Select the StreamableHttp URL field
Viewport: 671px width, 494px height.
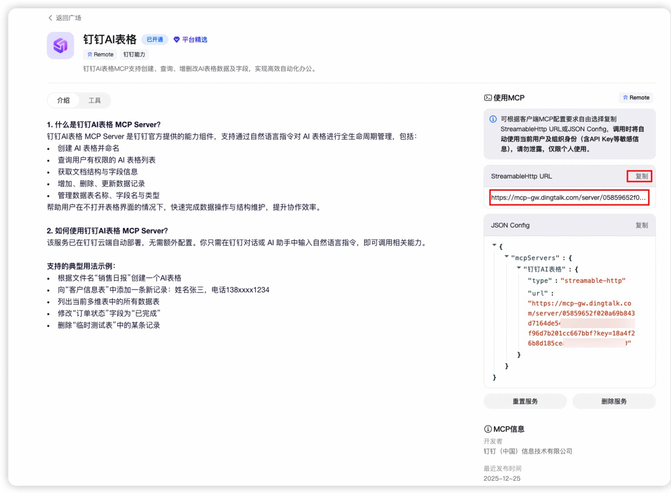(569, 198)
